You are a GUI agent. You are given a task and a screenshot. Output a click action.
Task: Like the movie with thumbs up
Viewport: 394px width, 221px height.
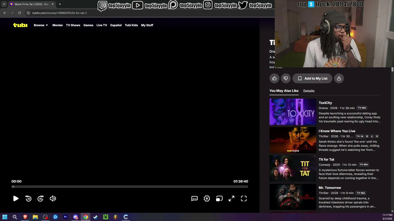pyautogui.click(x=274, y=78)
